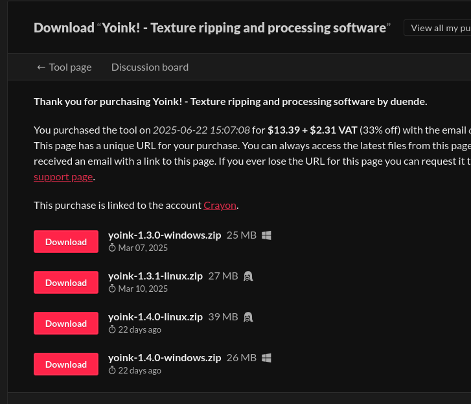Click Windows icon beside yoink-1.3.0-windows.zip

pos(266,235)
